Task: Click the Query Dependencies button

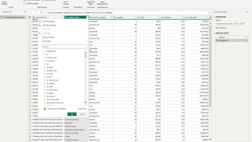Action: (102, 3)
